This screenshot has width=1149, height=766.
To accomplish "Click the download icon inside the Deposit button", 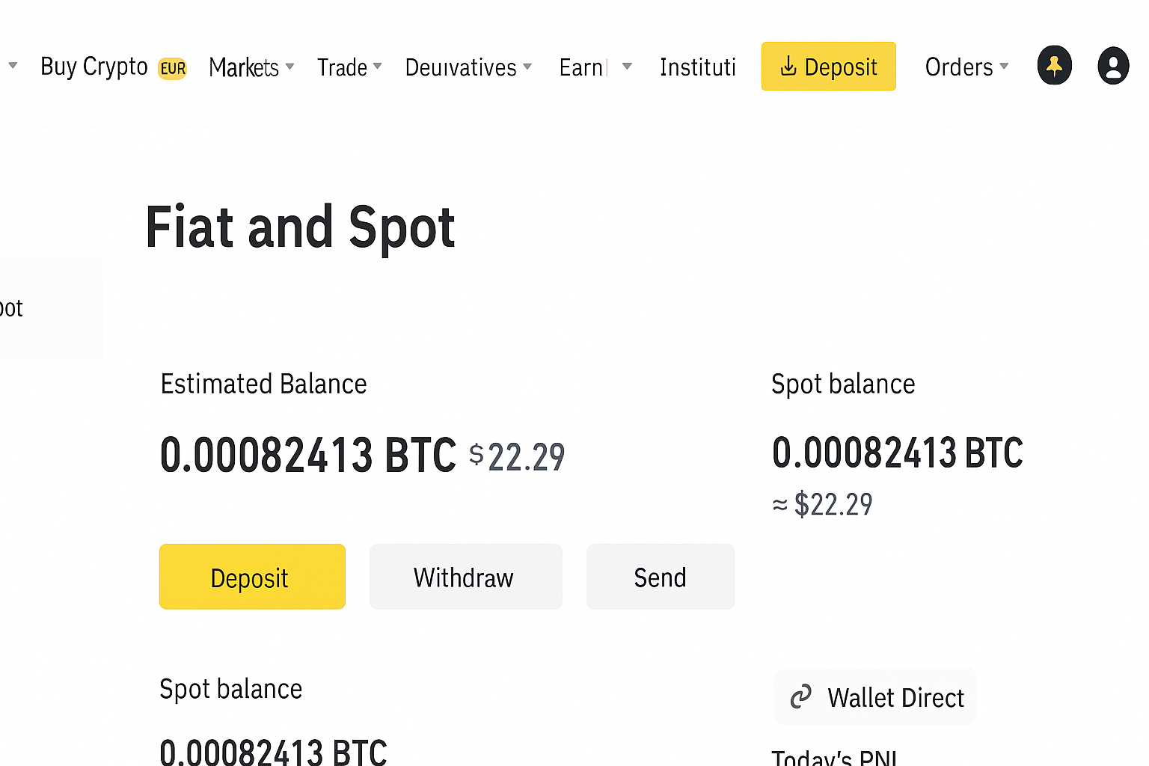I will (x=788, y=67).
